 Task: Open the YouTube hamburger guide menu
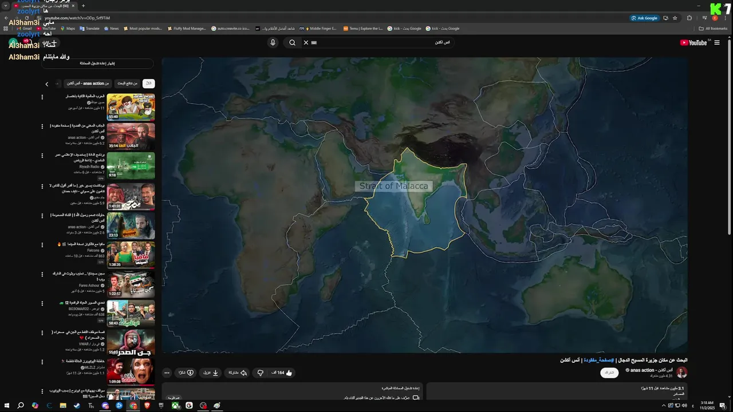tap(717, 42)
